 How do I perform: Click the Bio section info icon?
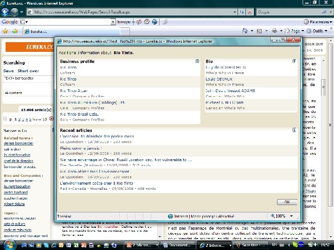point(294,61)
